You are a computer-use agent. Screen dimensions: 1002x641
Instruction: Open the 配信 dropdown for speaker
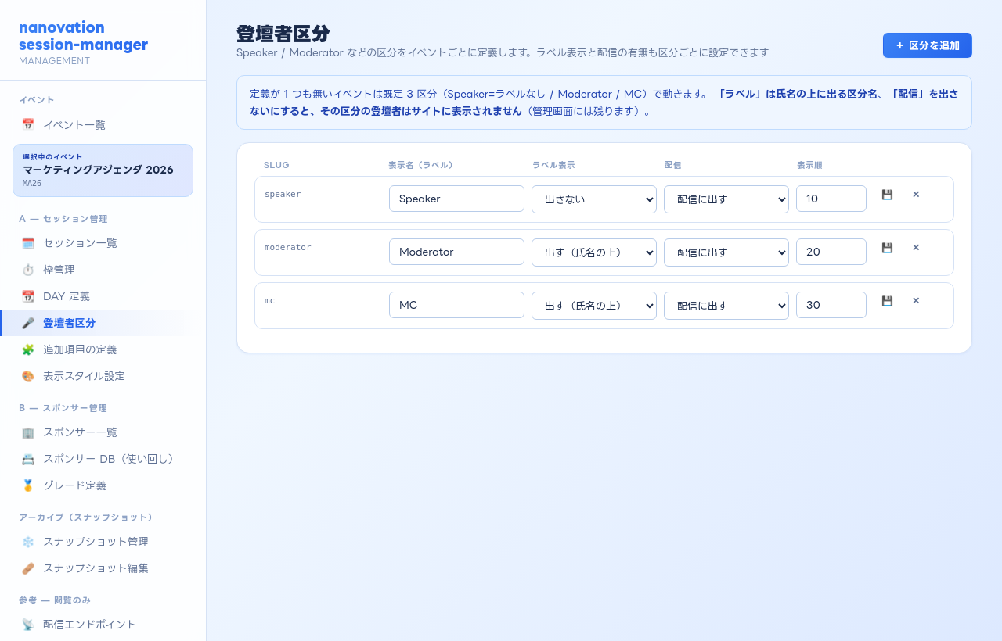(726, 199)
